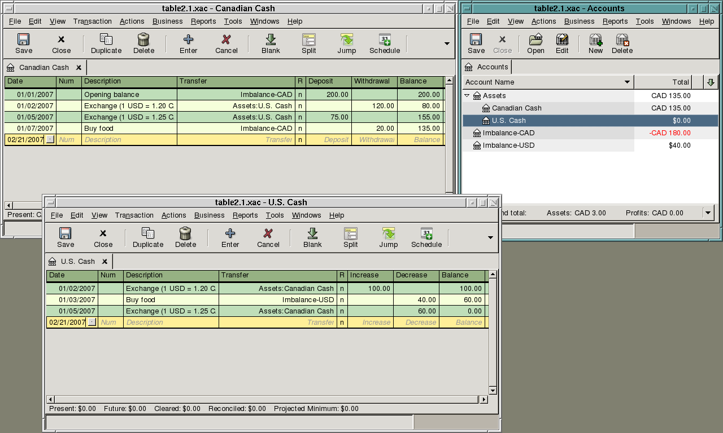Open the toolbar overflow arrow in Canadian Cash window
The height and width of the screenshot is (433, 723).
[447, 43]
